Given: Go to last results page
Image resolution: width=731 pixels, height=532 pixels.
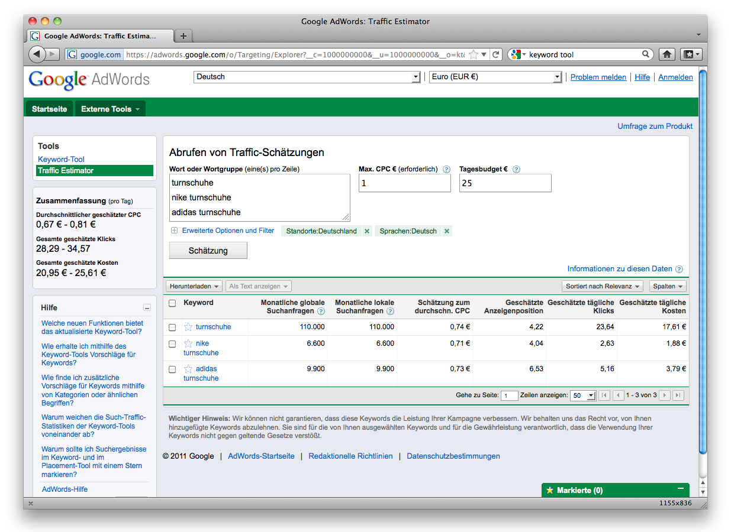Looking at the screenshot, I should [678, 395].
